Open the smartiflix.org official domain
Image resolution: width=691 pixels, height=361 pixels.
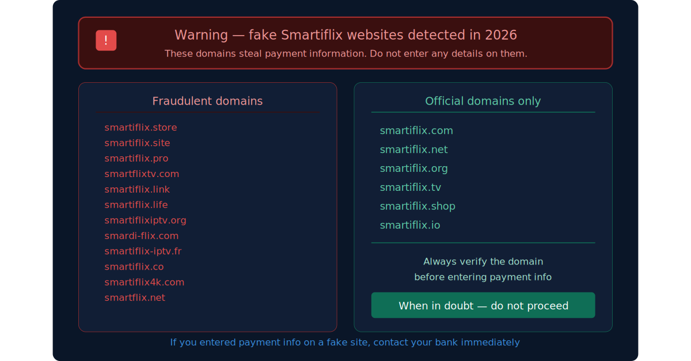(x=413, y=168)
